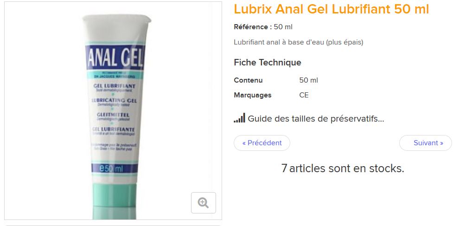Viewport: 459px width, 226px height.
Task: Click GEL LUBRIFIANT text on the tube
Action: pos(114,86)
